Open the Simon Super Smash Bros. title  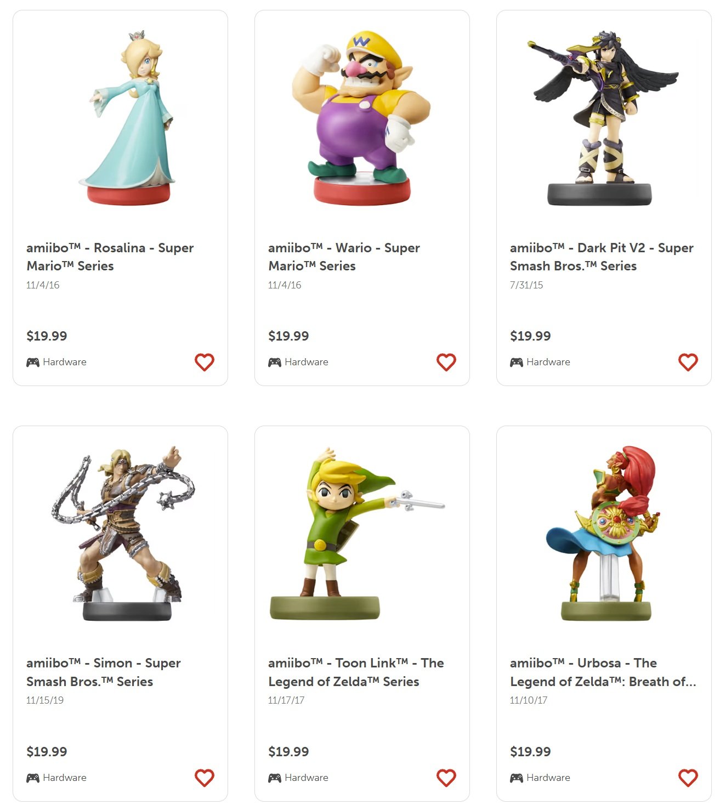pos(104,672)
